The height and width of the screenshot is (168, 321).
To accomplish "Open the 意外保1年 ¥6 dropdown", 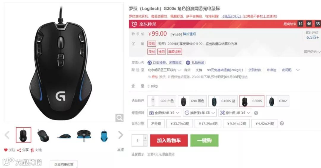I will pyautogui.click(x=235, y=113).
